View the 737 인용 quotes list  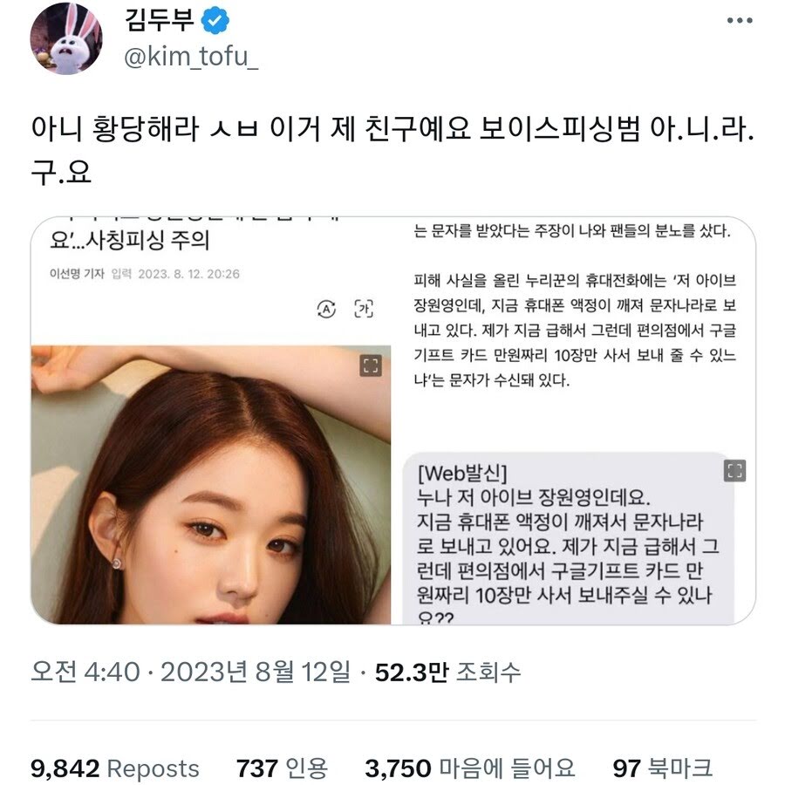coord(282,768)
